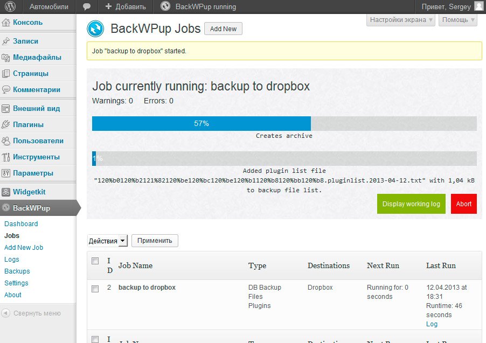Click the Плагины plug icon
Viewport: 486px width, 343px height.
(6, 124)
